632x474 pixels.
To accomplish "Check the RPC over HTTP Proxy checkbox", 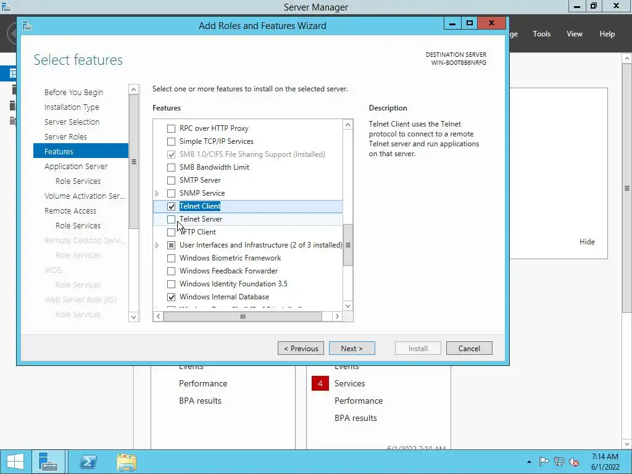I will (172, 128).
